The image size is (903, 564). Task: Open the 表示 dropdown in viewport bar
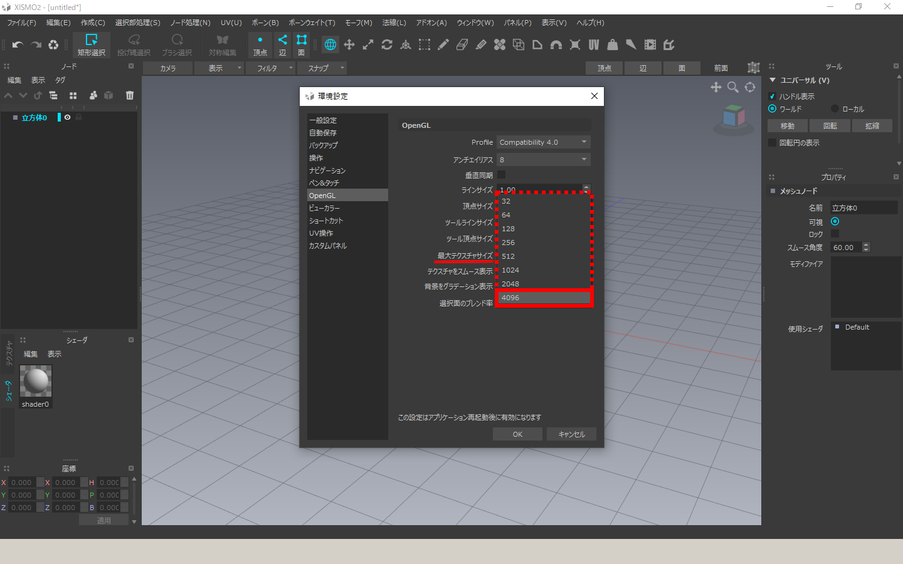click(219, 68)
